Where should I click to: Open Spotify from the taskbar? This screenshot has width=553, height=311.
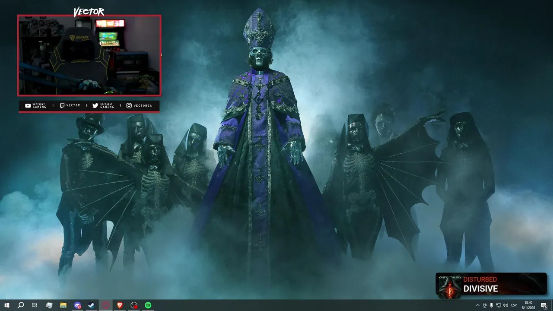pyautogui.click(x=148, y=305)
